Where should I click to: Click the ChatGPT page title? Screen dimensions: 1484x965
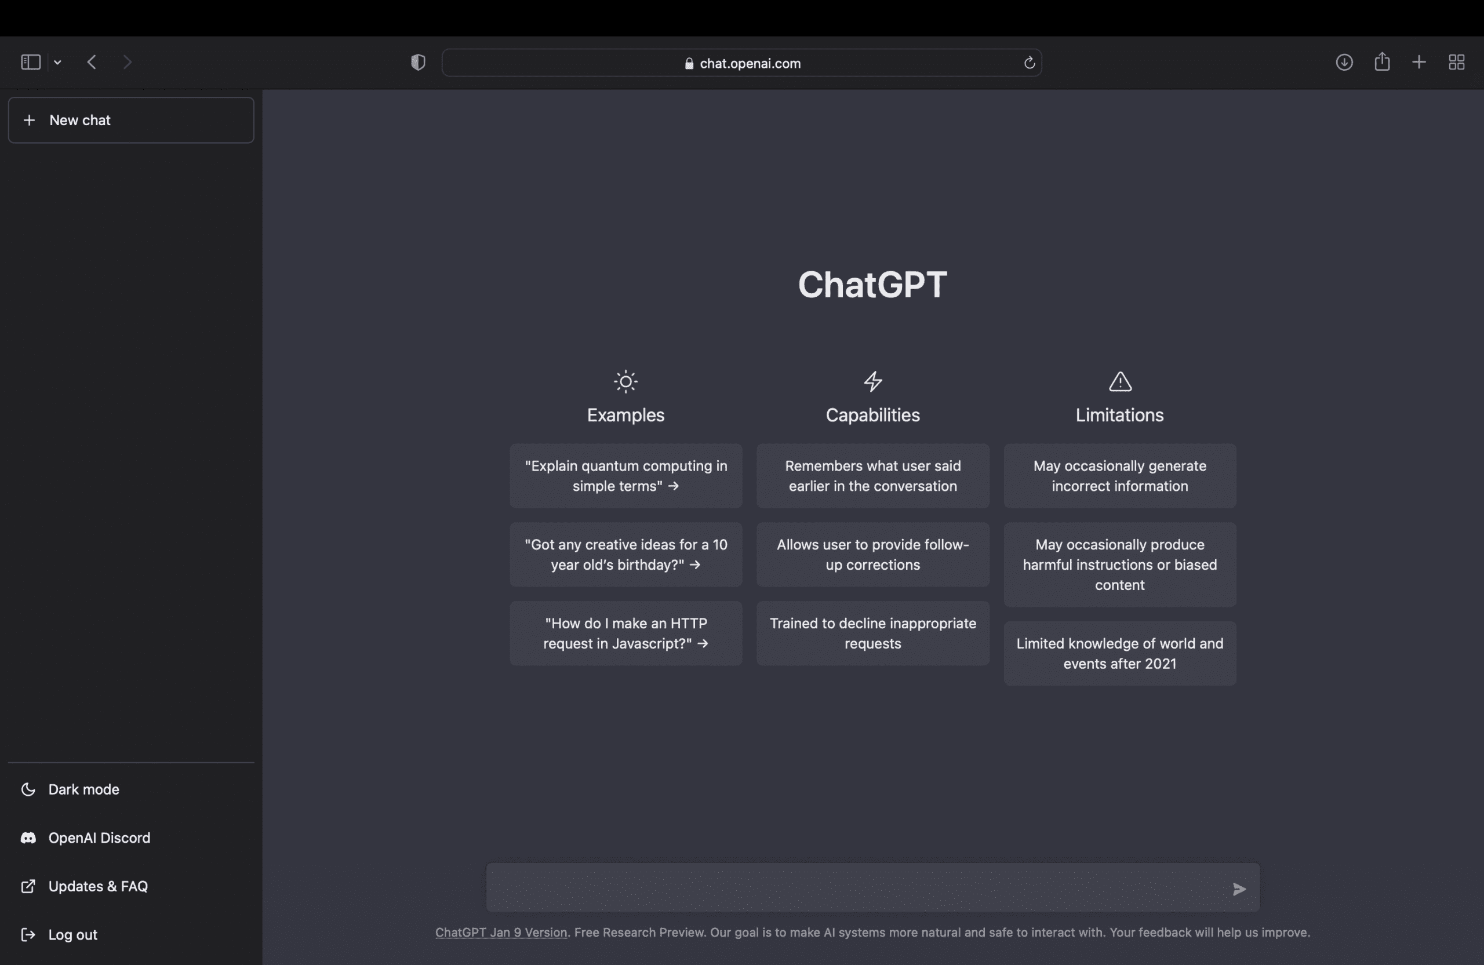tap(873, 285)
